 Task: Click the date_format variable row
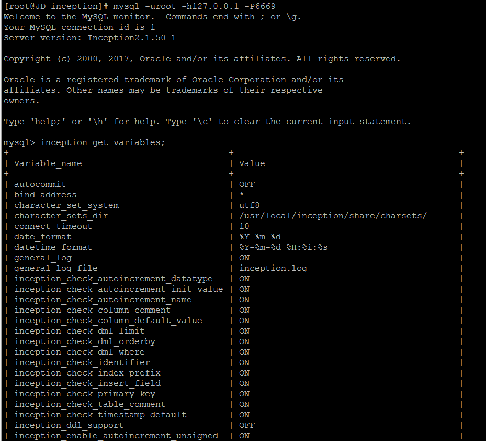pos(42,236)
